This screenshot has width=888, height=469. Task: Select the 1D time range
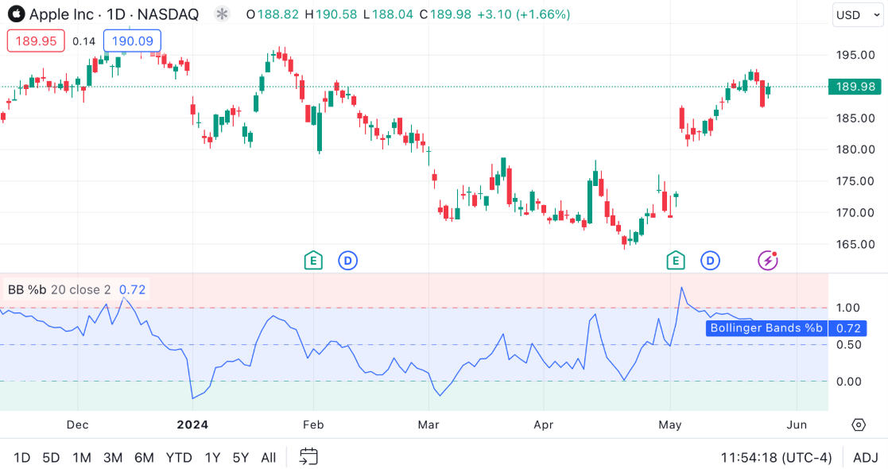21,458
